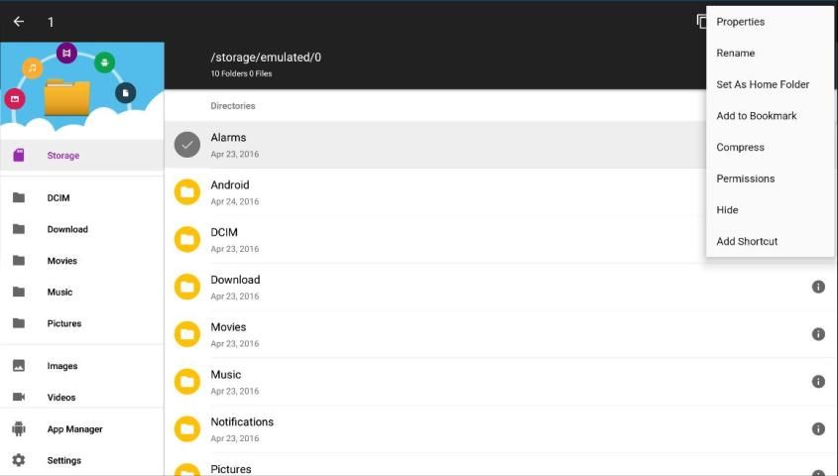Deselect the checked Alarms folder
Screen dimensions: 838x476
187,145
